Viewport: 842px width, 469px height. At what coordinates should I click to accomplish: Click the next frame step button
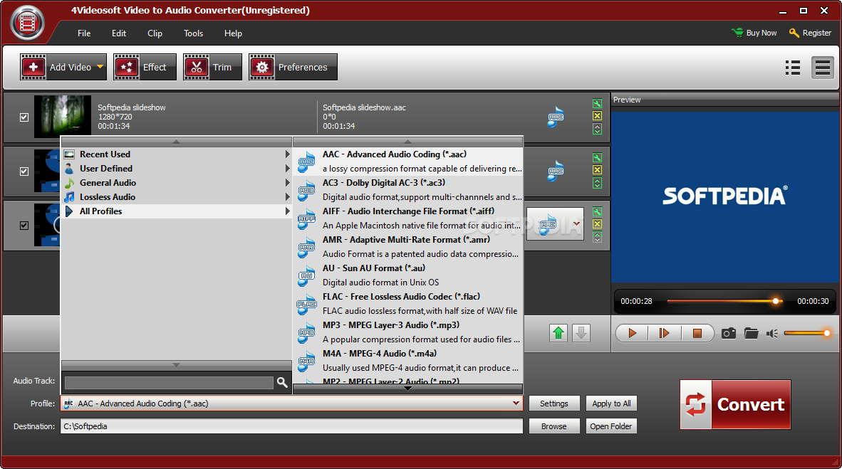click(x=664, y=333)
